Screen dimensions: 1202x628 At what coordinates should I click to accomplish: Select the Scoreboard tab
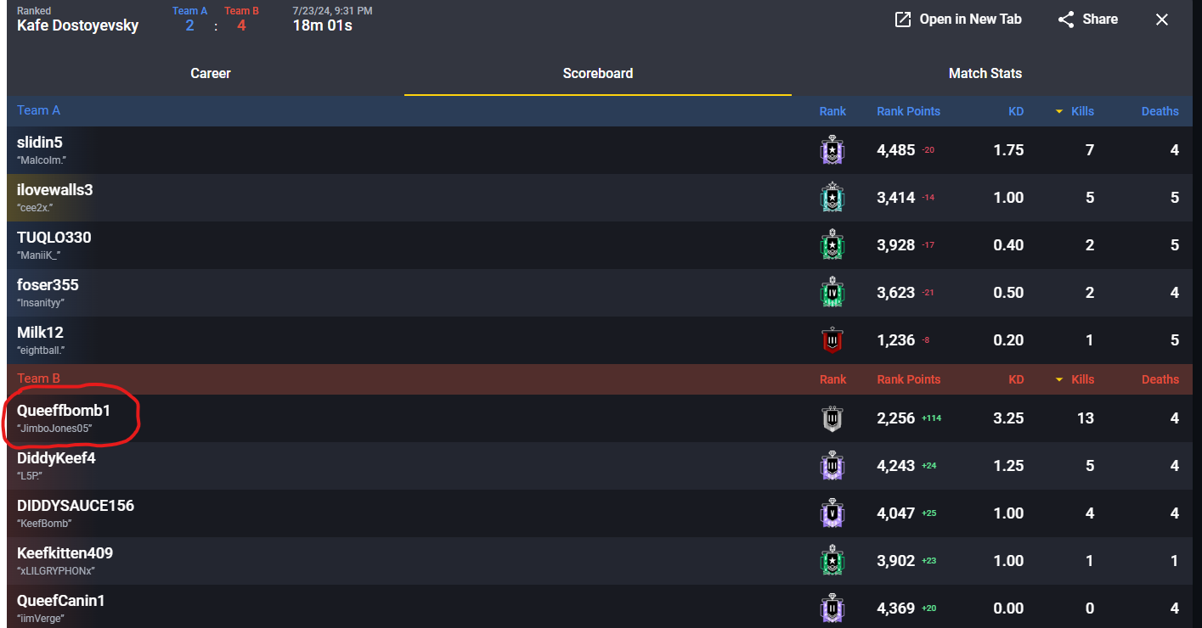point(597,74)
